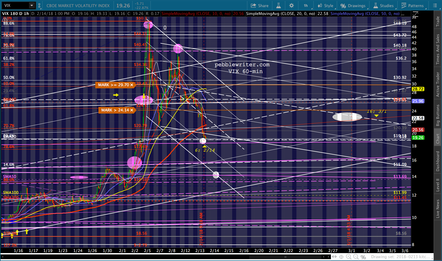The width and height of the screenshot is (442, 261).
Task: Click the horizontal time-axis scrollbar handle
Action: click(x=285, y=257)
